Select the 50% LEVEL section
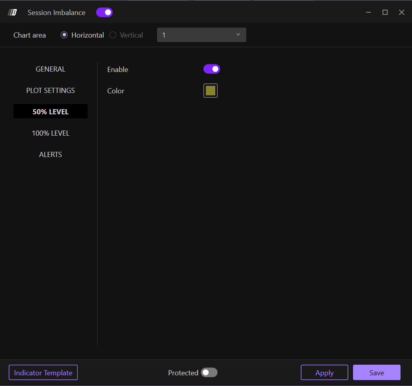Viewport: 412px width, 386px height. 51,112
